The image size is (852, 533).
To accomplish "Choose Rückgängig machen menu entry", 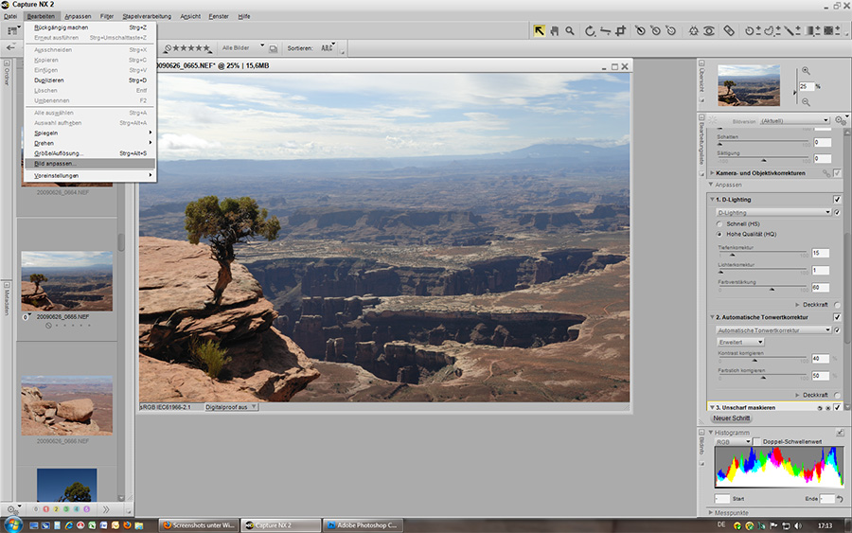I will (x=90, y=27).
